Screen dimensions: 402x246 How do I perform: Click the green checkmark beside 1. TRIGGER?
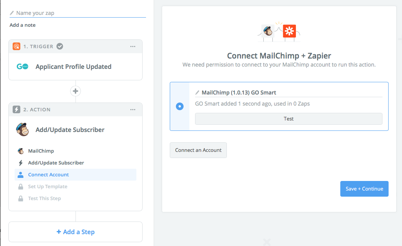[60, 46]
